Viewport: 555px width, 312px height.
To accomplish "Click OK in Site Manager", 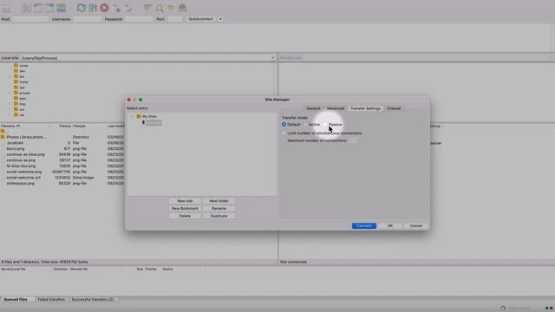I will click(390, 225).
